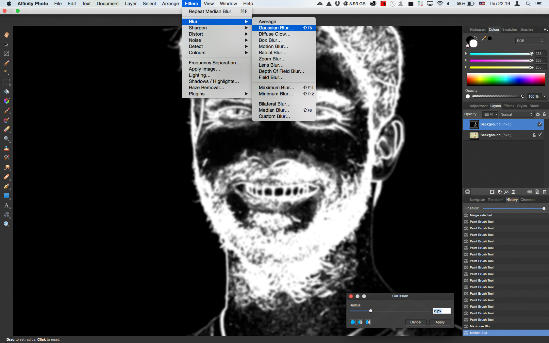Enable split-screen preview in the Gaussian dialog
This screenshot has height=343, width=549.
click(x=360, y=322)
